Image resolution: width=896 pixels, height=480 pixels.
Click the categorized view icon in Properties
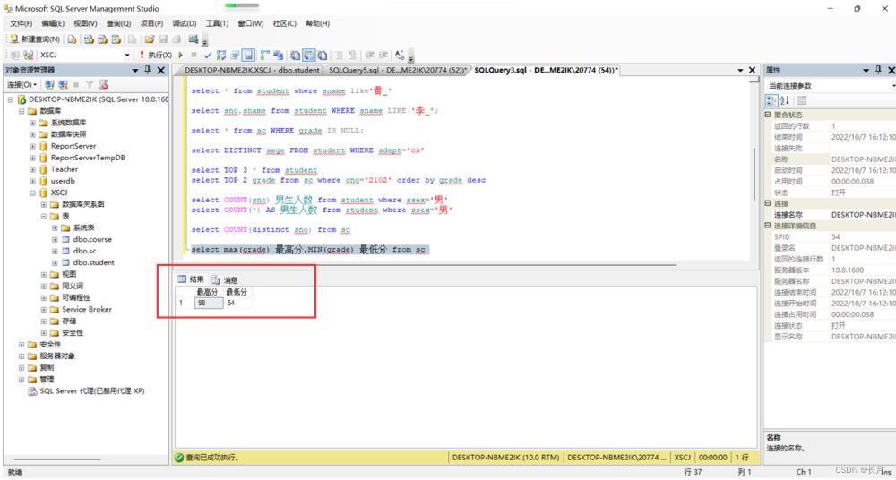point(771,100)
